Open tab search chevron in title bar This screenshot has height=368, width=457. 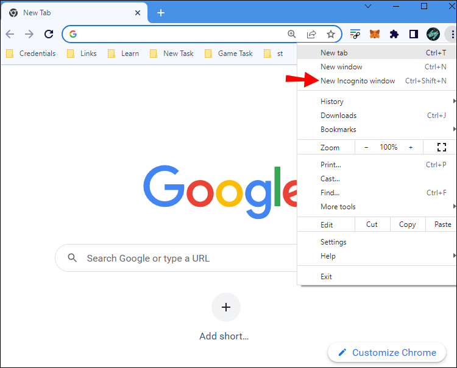tap(368, 6)
